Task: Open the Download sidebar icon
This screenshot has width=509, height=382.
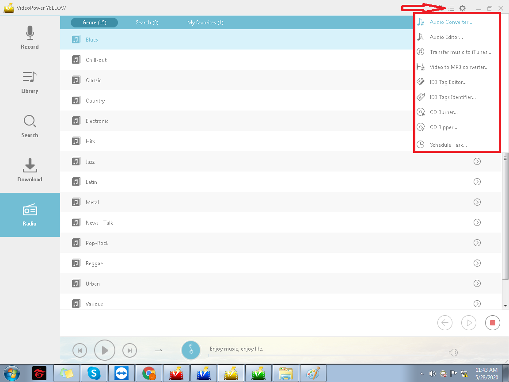Action: tap(30, 166)
